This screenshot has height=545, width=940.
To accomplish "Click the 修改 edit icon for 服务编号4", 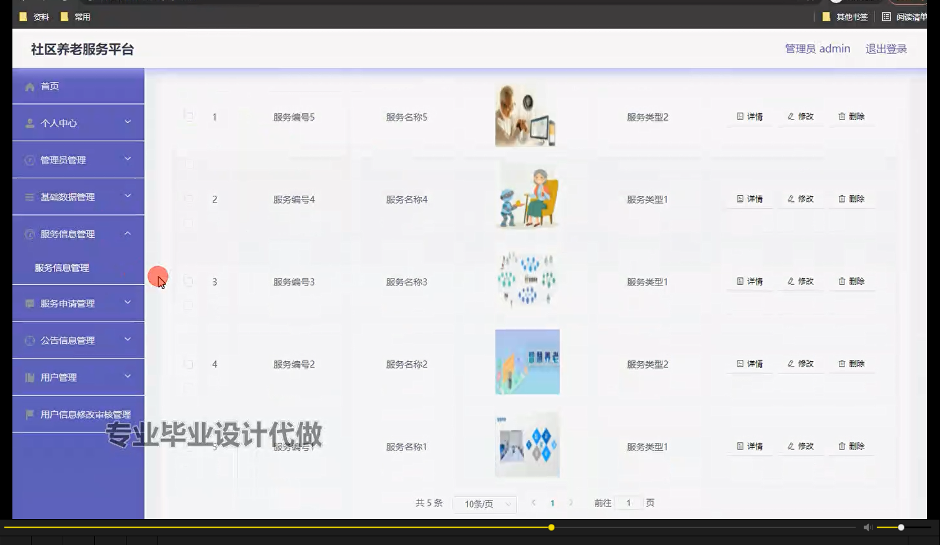I will coord(790,198).
